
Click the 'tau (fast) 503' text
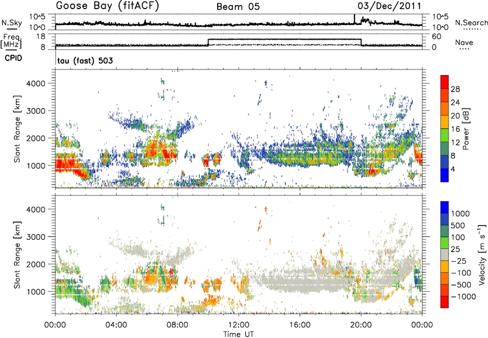pyautogui.click(x=85, y=60)
